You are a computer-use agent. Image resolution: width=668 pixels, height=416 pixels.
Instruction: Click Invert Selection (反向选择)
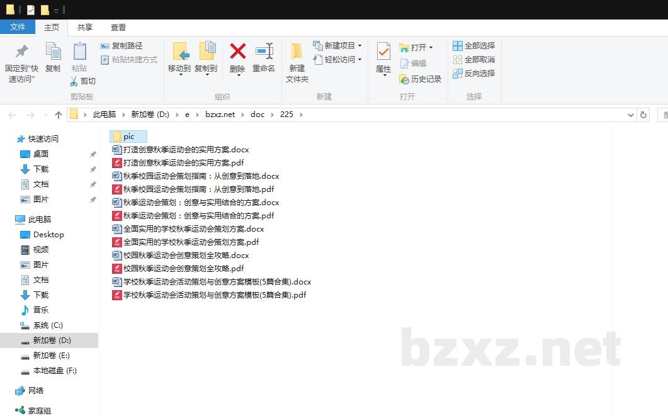point(474,74)
